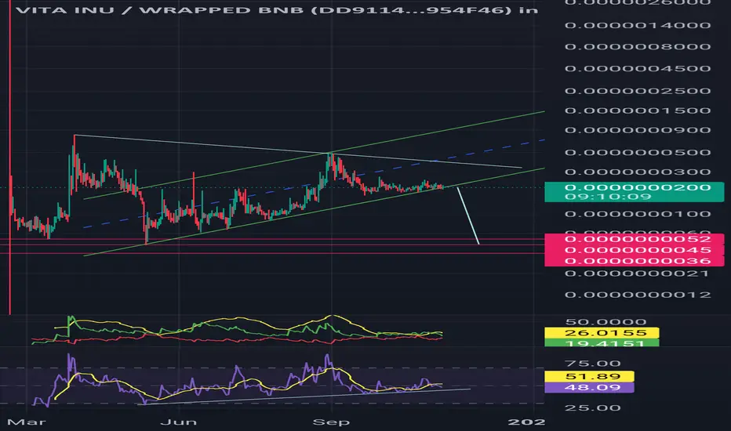
Task: Click the price axis value 0.0000000100
Action: (638, 215)
